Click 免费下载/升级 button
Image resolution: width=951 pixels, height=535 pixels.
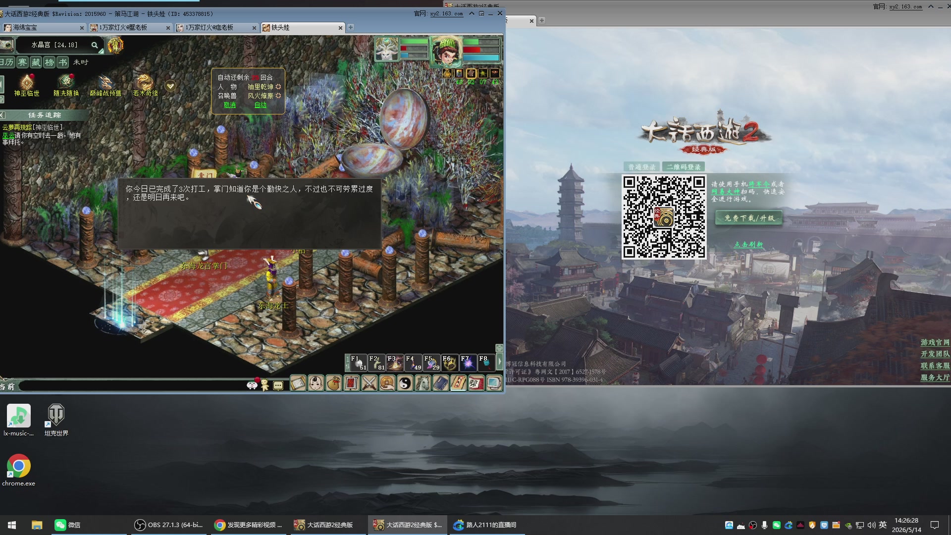(x=749, y=218)
